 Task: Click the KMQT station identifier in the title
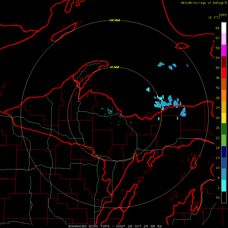[x=121, y=226]
